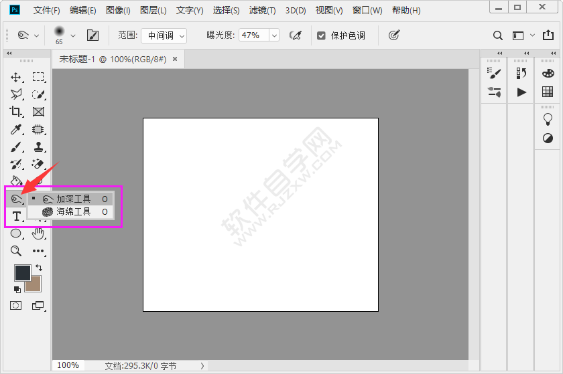Expand the status bar info arrow

pos(202,366)
